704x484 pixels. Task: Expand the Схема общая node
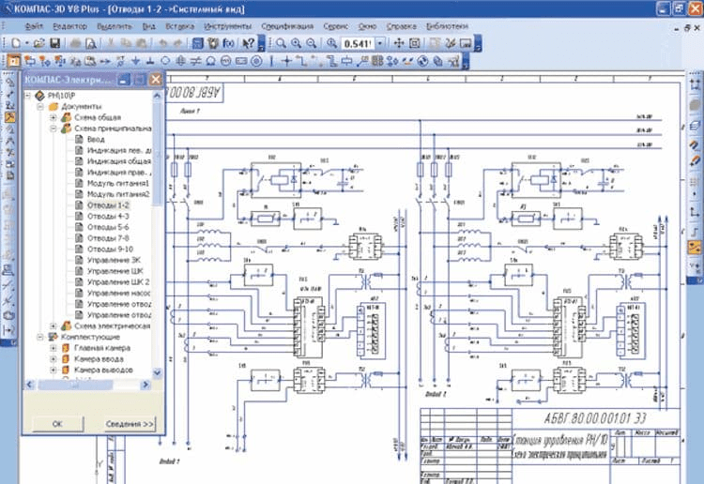[54, 117]
